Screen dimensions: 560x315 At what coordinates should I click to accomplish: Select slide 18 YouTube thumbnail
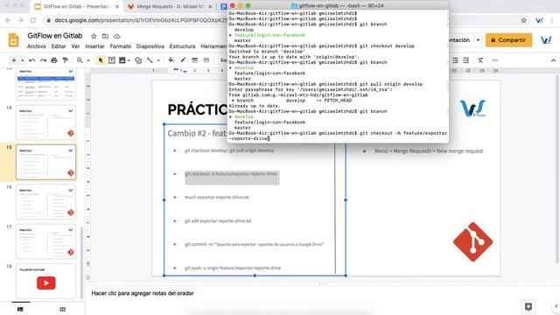pyautogui.click(x=46, y=281)
